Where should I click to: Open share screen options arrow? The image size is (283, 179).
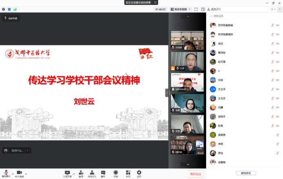click(74, 174)
